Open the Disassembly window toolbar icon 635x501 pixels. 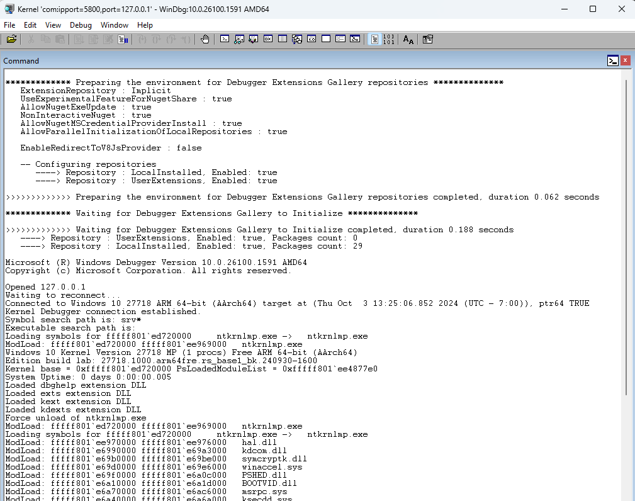(x=312, y=39)
